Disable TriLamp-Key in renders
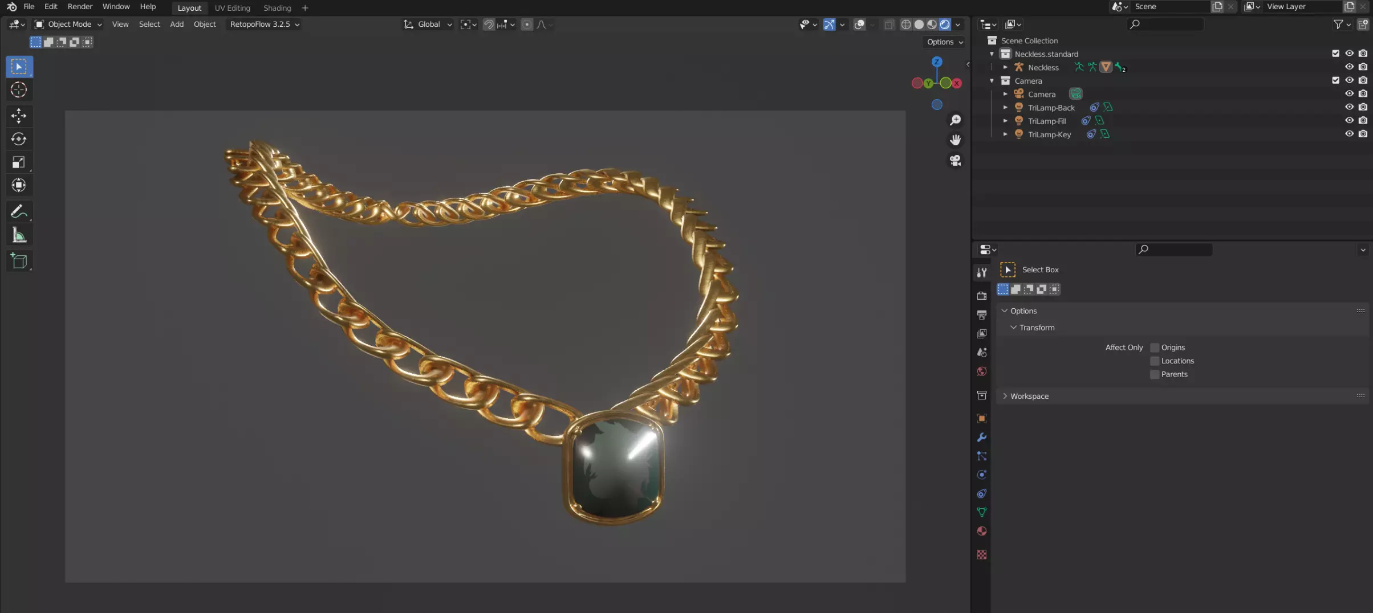 click(x=1363, y=134)
